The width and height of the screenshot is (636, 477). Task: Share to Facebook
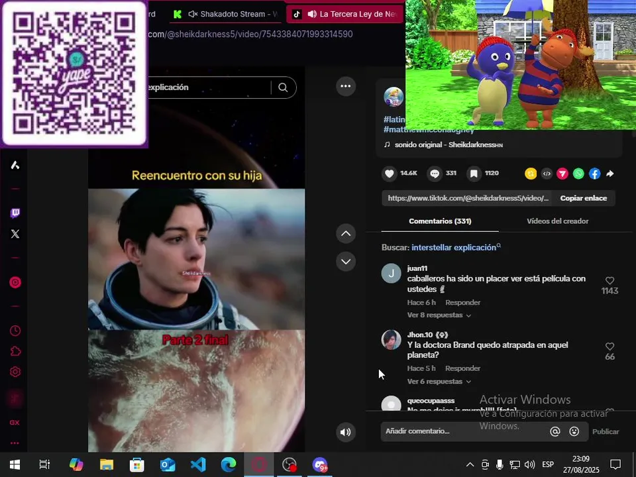[x=595, y=174]
